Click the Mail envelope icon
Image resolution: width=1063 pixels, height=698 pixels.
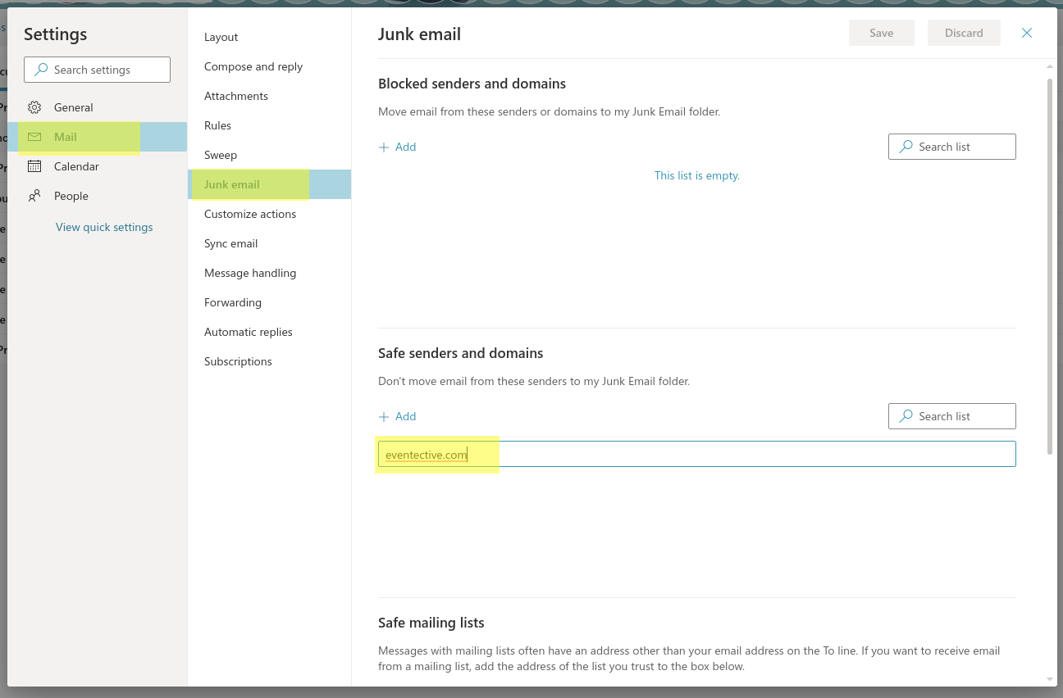34,137
